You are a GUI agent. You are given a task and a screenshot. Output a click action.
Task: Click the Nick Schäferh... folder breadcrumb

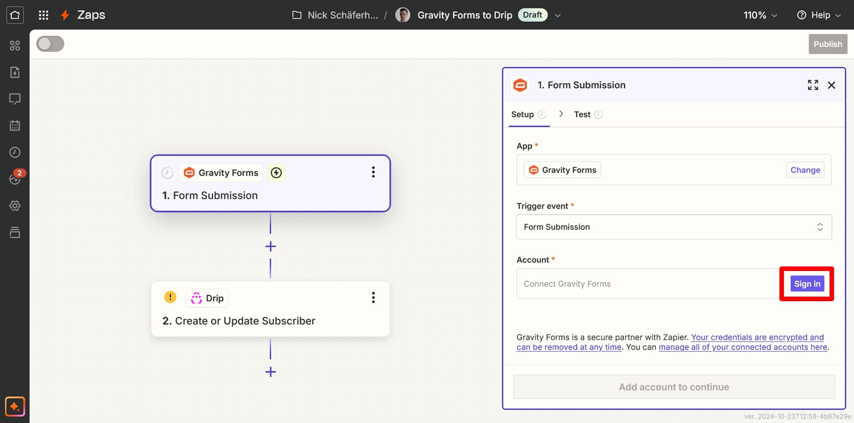click(342, 15)
